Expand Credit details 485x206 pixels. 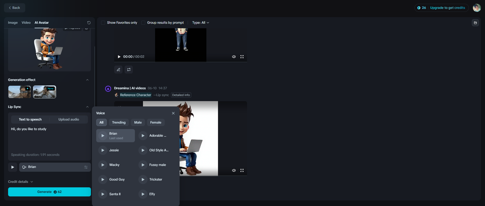click(x=20, y=182)
